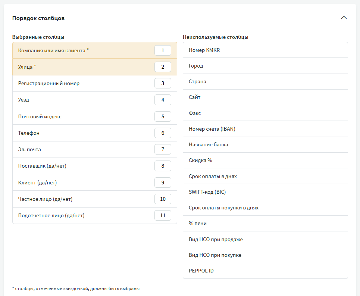Edit order number of Частное лицо
360x296 pixels.
pyautogui.click(x=163, y=199)
